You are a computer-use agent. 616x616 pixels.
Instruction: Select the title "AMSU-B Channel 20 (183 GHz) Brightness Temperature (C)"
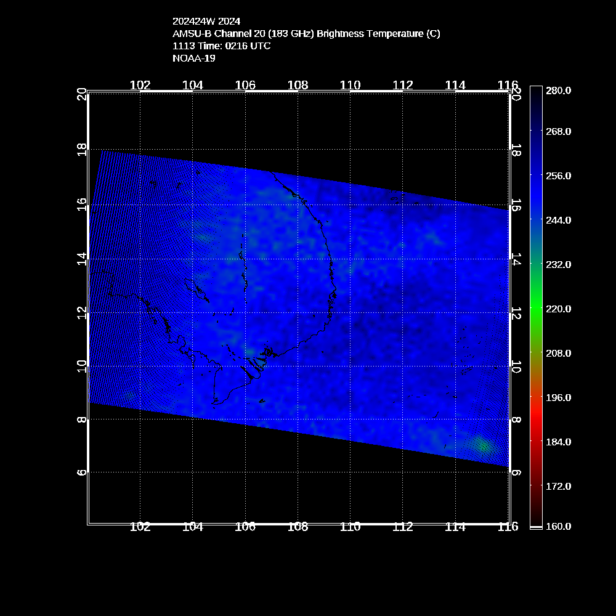pyautogui.click(x=306, y=33)
